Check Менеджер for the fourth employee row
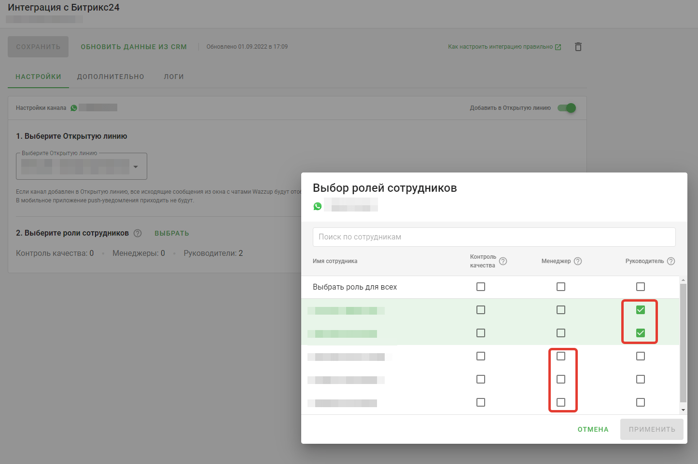 [561, 379]
